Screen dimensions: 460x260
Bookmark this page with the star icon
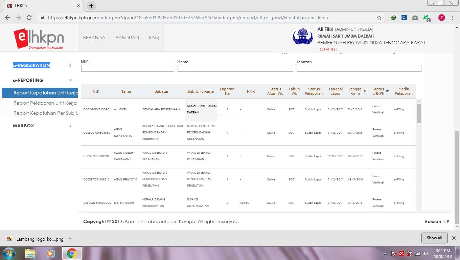tap(379, 18)
